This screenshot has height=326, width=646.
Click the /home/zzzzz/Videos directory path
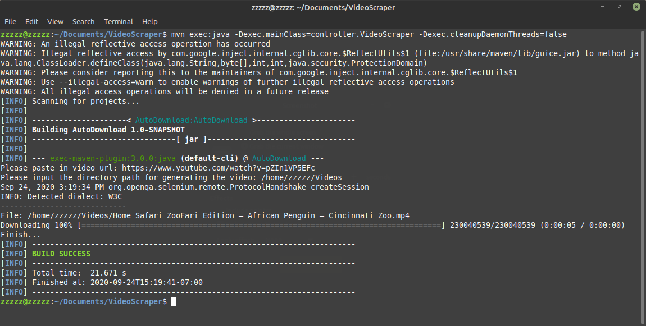[x=302, y=177]
